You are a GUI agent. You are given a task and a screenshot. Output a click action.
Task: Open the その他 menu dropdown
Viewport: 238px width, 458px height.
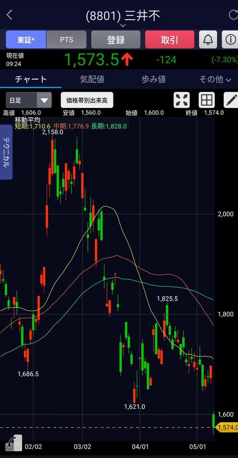pos(215,79)
